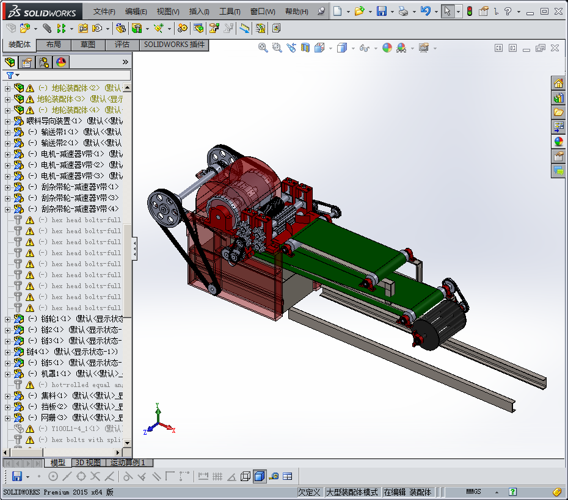Toggle the shaded-with-edges cube icon in bottom toolbar
The width and height of the screenshot is (568, 500).
coord(260,476)
